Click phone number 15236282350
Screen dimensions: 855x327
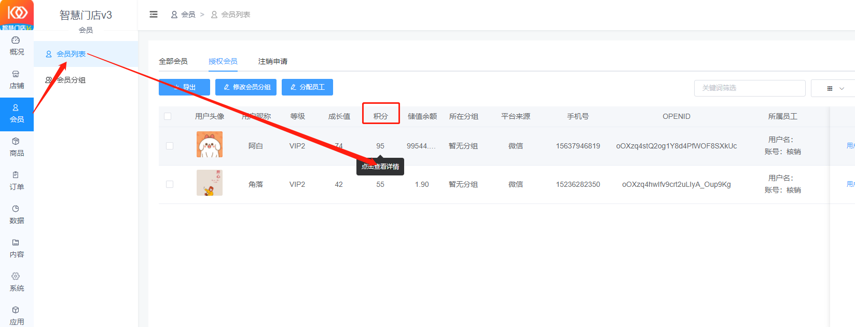point(578,184)
